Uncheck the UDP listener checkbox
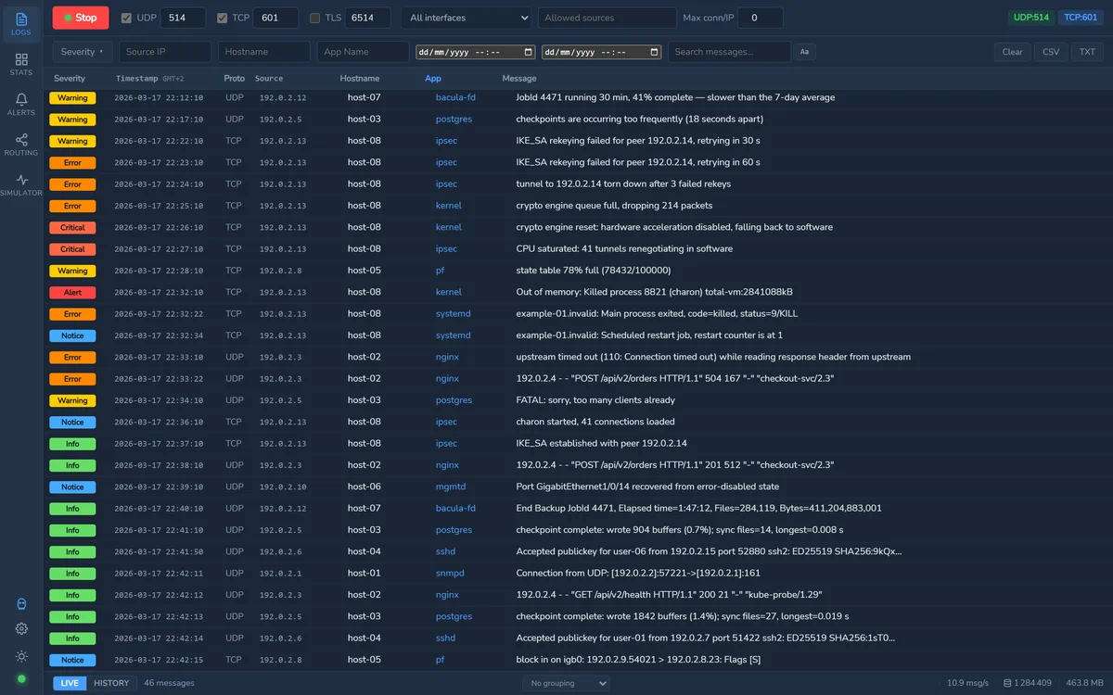This screenshot has width=1113, height=695. (x=126, y=18)
